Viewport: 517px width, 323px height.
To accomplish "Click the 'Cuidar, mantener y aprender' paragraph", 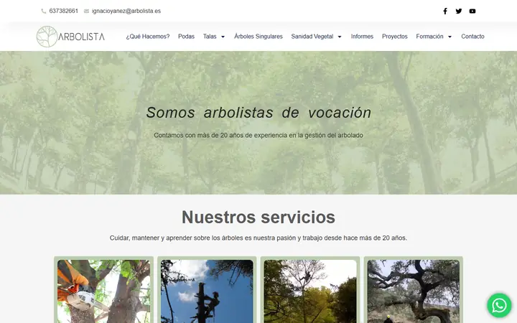I will (x=258, y=238).
